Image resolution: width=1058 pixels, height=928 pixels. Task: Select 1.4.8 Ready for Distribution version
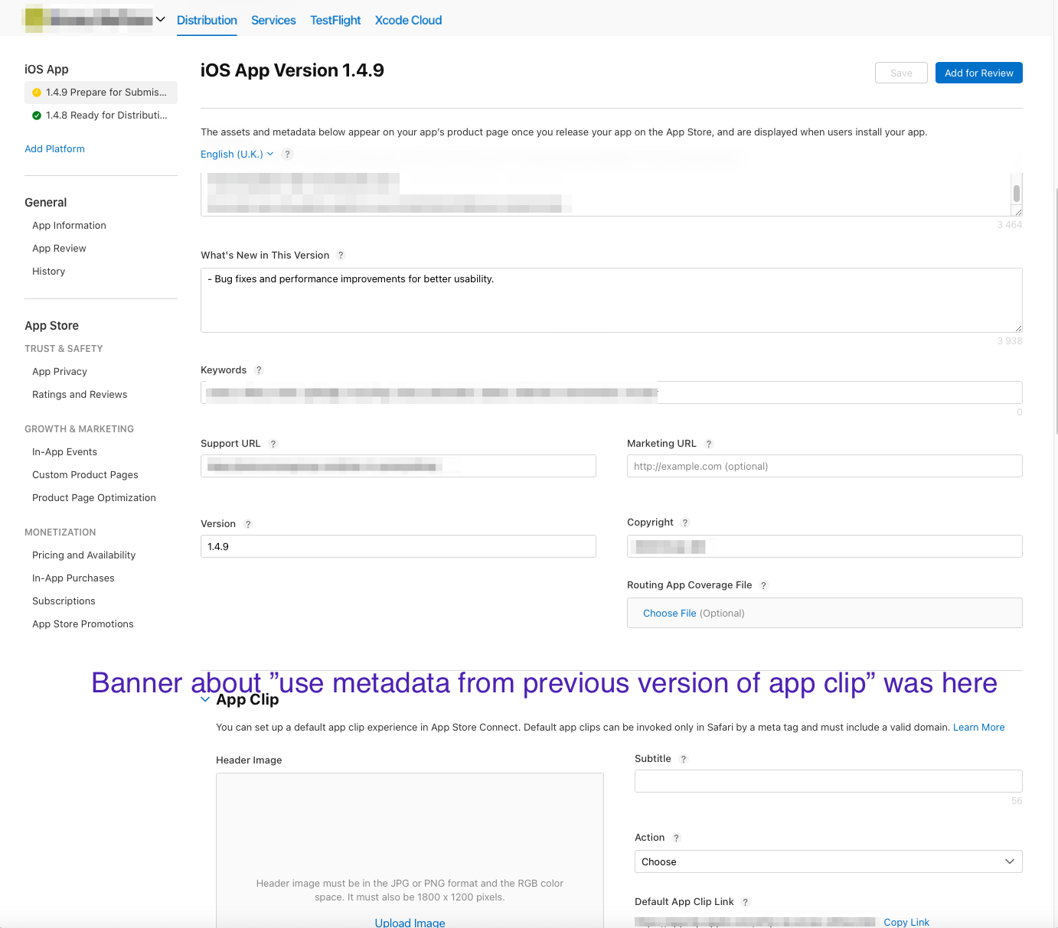tap(106, 116)
